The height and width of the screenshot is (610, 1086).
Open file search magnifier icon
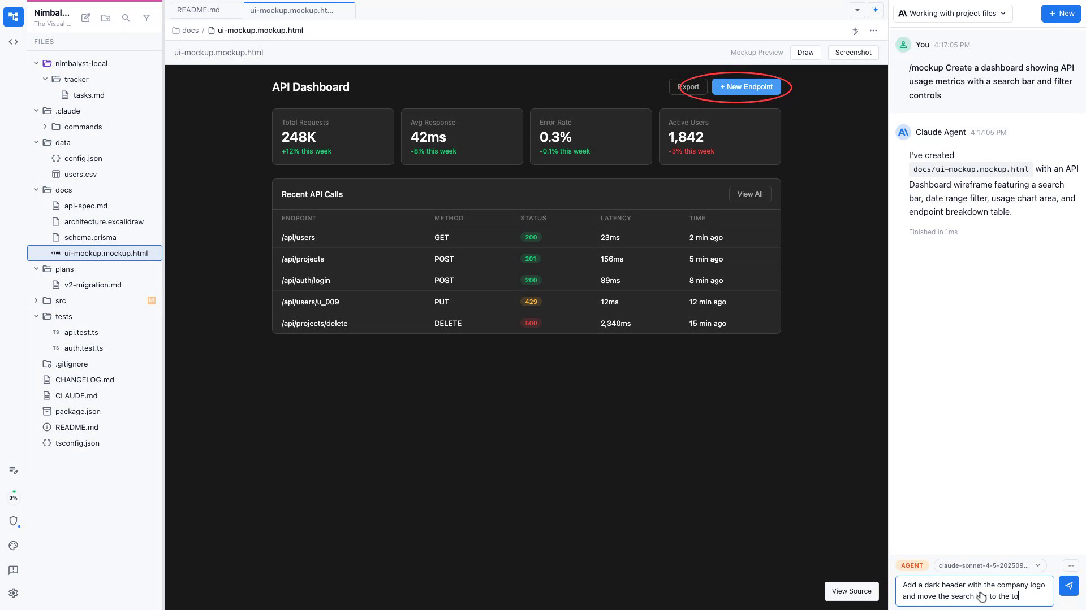[x=126, y=18]
